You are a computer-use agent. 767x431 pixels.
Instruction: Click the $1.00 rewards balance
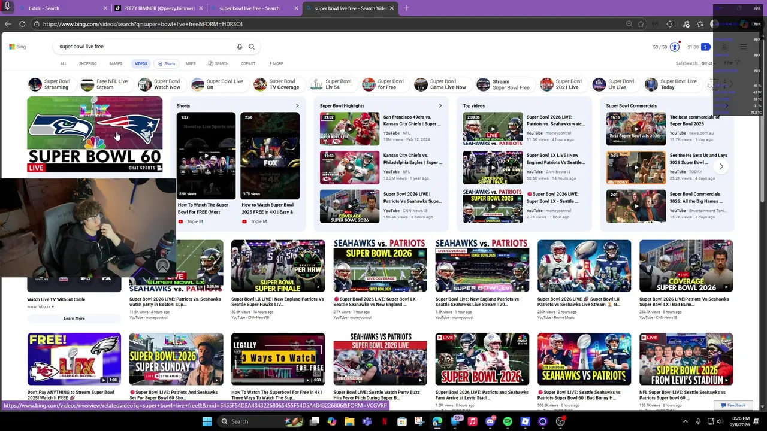(693, 47)
